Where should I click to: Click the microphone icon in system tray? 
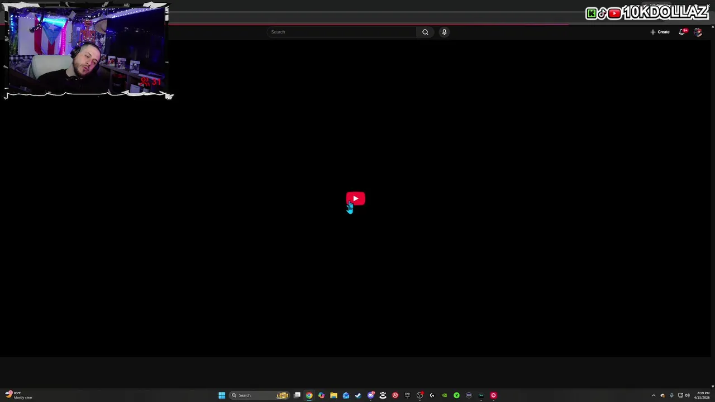pos(671,395)
